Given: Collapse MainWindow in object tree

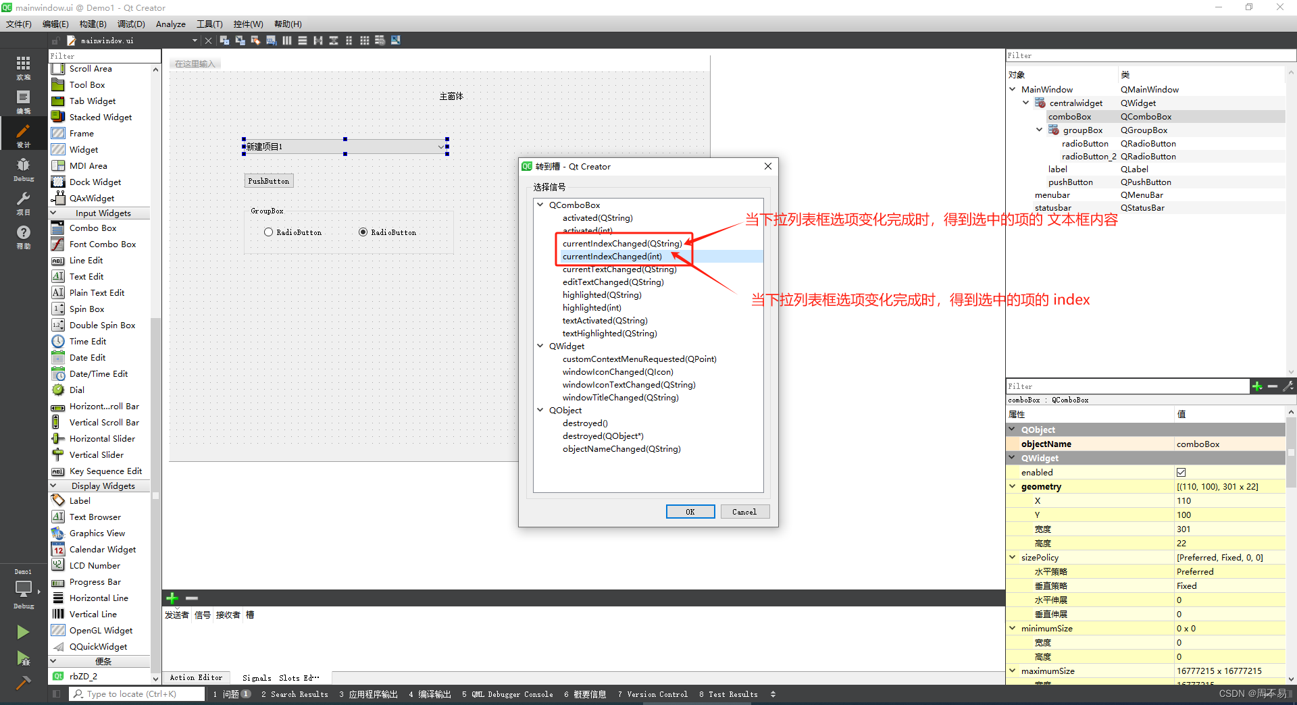Looking at the screenshot, I should point(1013,89).
